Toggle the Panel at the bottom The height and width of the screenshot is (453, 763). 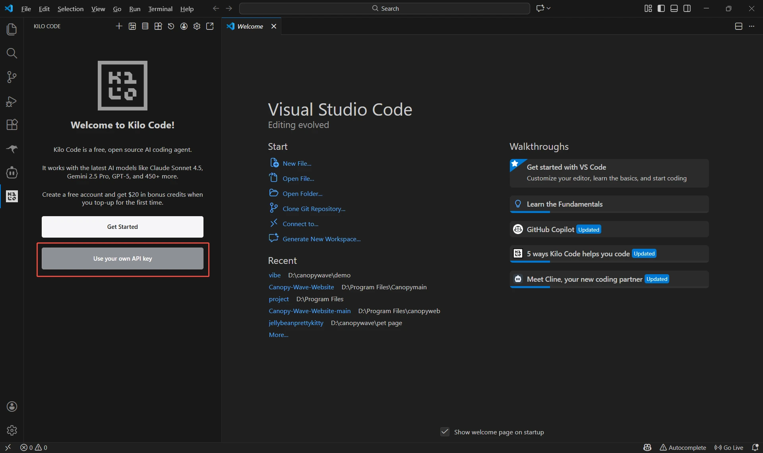(674, 8)
